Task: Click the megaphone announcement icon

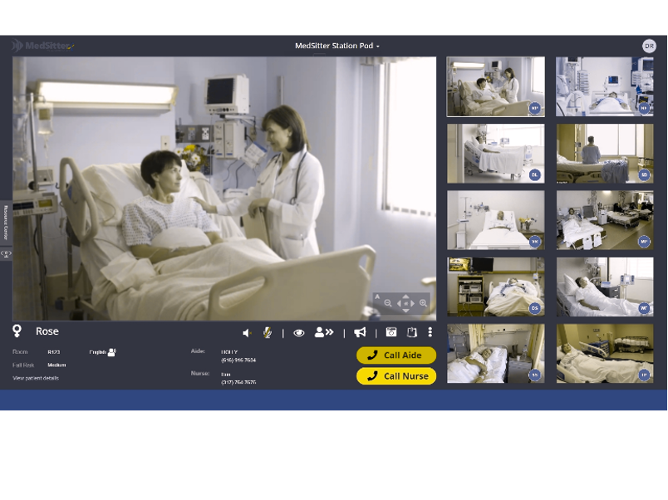Action: 360,332
